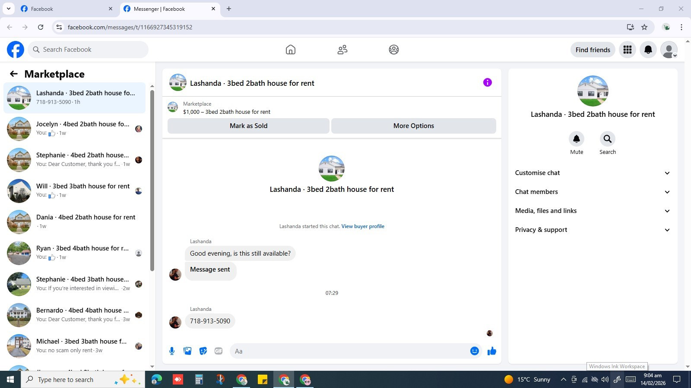This screenshot has width=691, height=388.
Task: Choose a GIF icon
Action: [x=219, y=351]
